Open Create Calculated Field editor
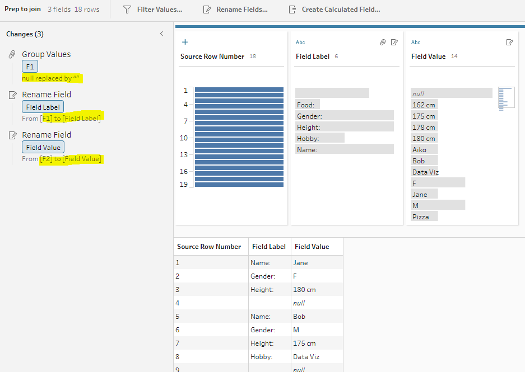 [334, 10]
